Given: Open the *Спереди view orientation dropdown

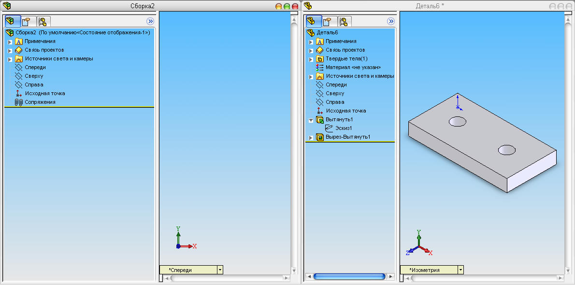Looking at the screenshot, I should point(220,270).
